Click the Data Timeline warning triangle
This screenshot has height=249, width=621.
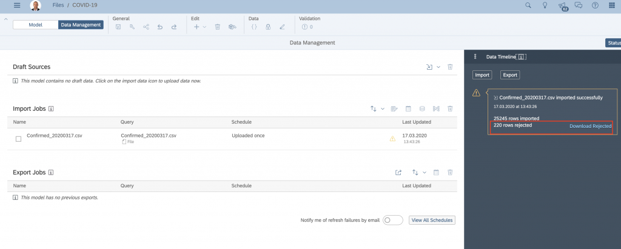pyautogui.click(x=476, y=93)
